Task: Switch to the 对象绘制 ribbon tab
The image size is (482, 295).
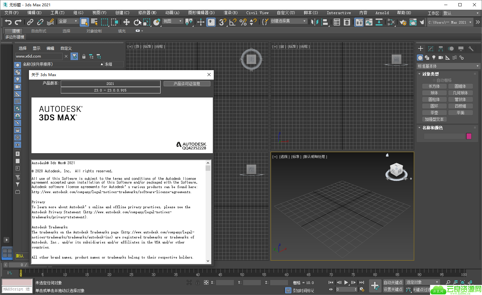Action: [x=94, y=31]
